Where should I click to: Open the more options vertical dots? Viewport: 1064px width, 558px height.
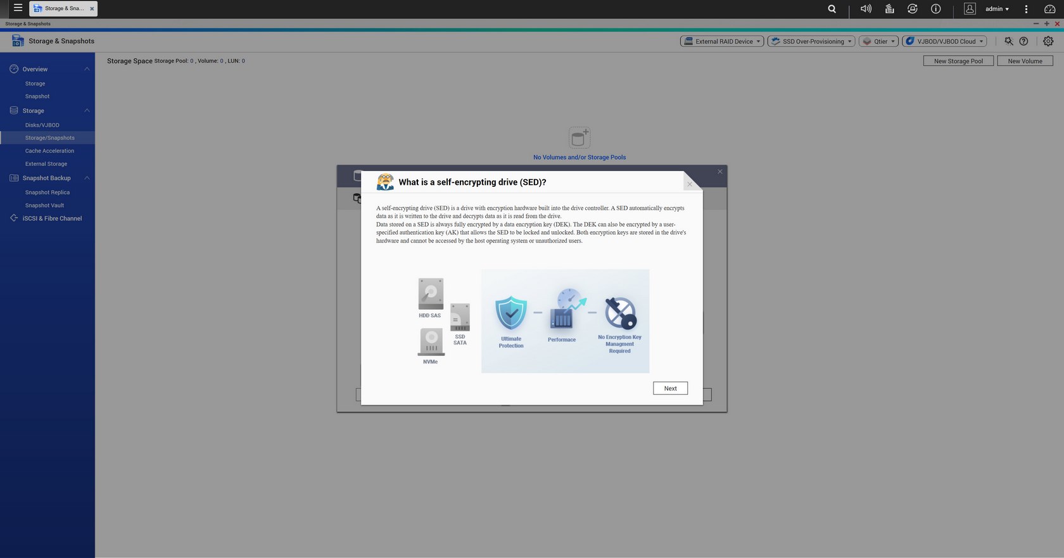tap(1026, 9)
